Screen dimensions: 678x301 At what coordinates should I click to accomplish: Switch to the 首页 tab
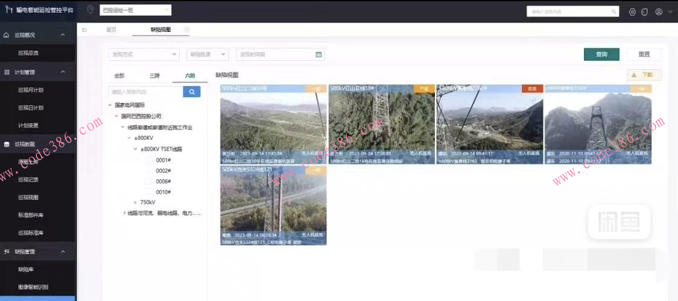point(111,29)
